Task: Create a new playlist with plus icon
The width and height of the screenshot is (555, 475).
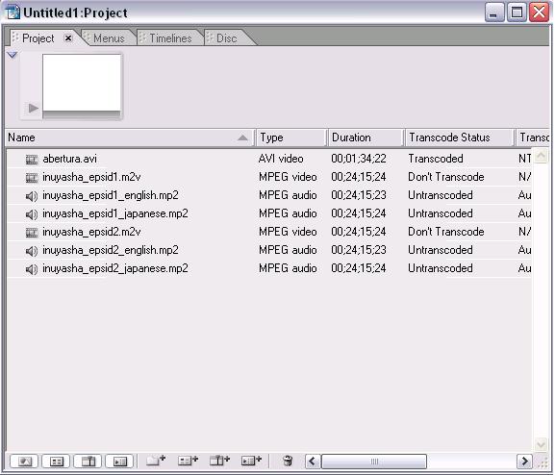Action: point(251,461)
